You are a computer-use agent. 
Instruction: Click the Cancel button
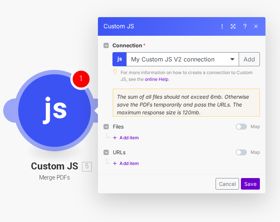pos(227,184)
